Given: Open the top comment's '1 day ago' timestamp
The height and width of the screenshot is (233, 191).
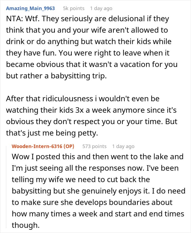Looking at the screenshot, I should coord(101,8).
